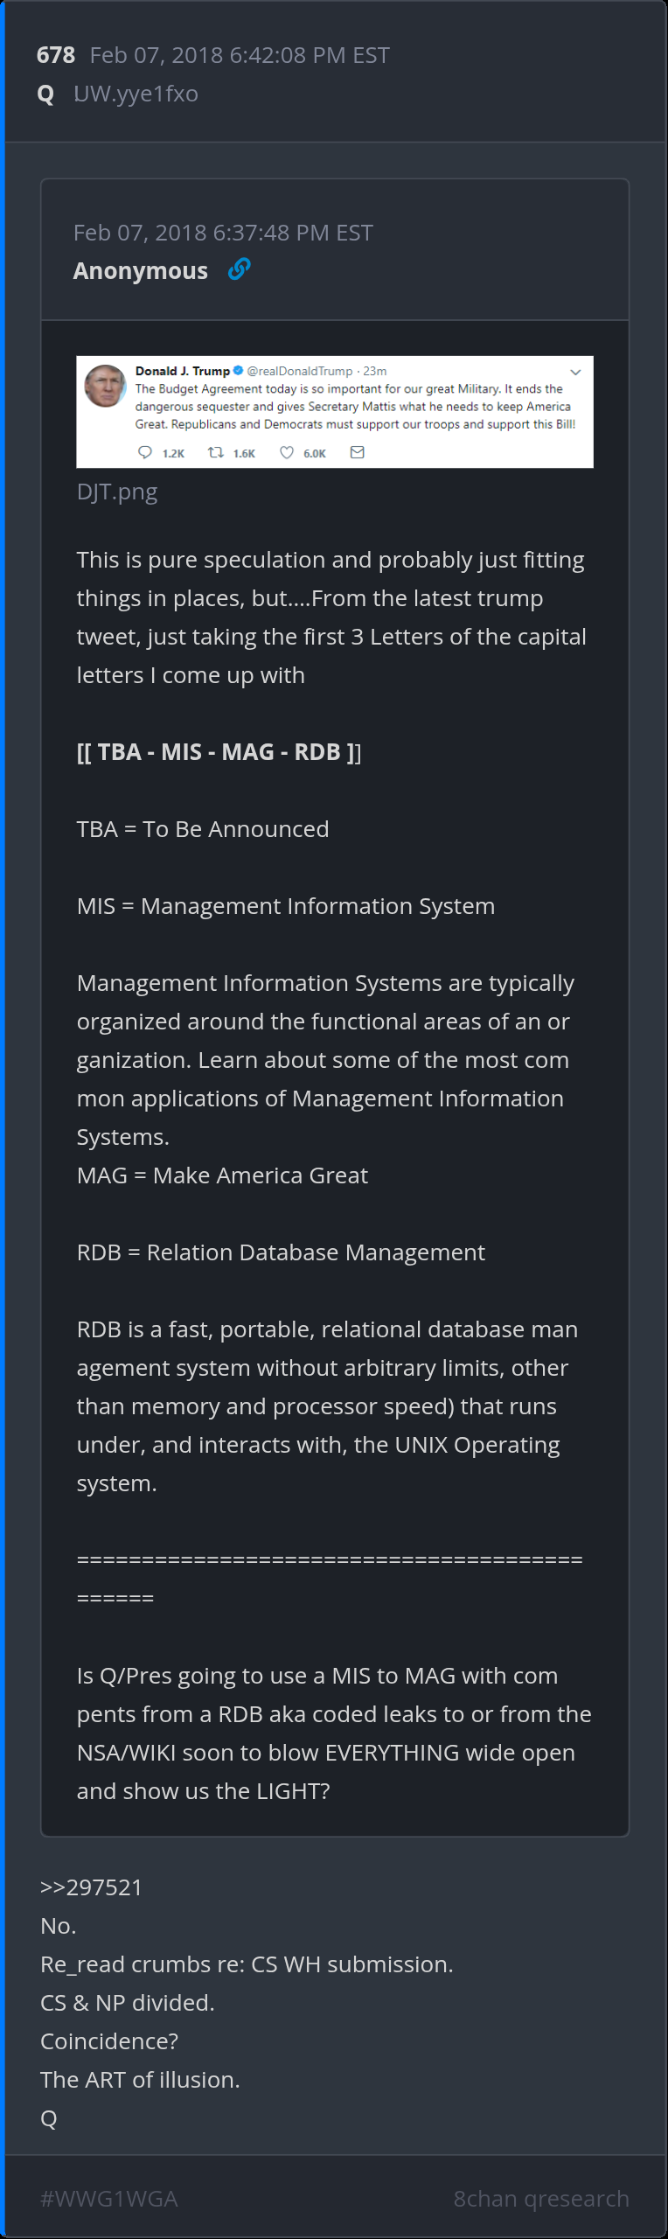This screenshot has width=668, height=2239.
Task: Click the chain link icon beside Anonymous
Action: point(239,269)
